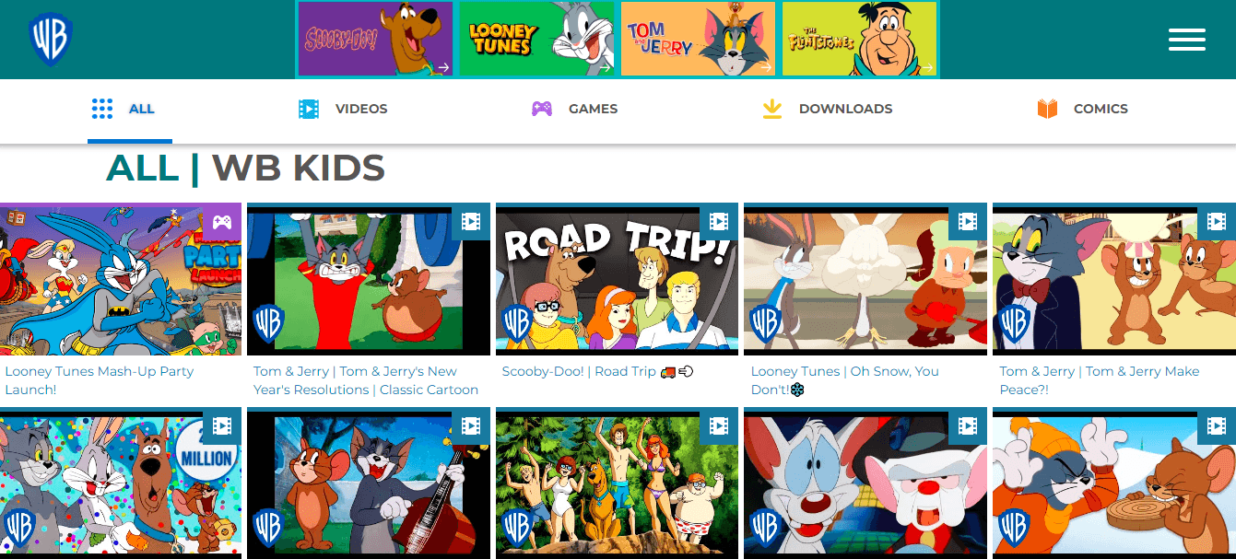This screenshot has height=559, width=1236.
Task: Open 'Looney Tunes Mash-Up Party Launch!' title link
Action: [x=100, y=380]
